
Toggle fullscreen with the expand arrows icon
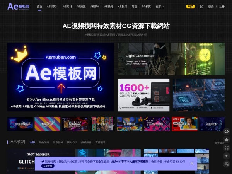227,148
